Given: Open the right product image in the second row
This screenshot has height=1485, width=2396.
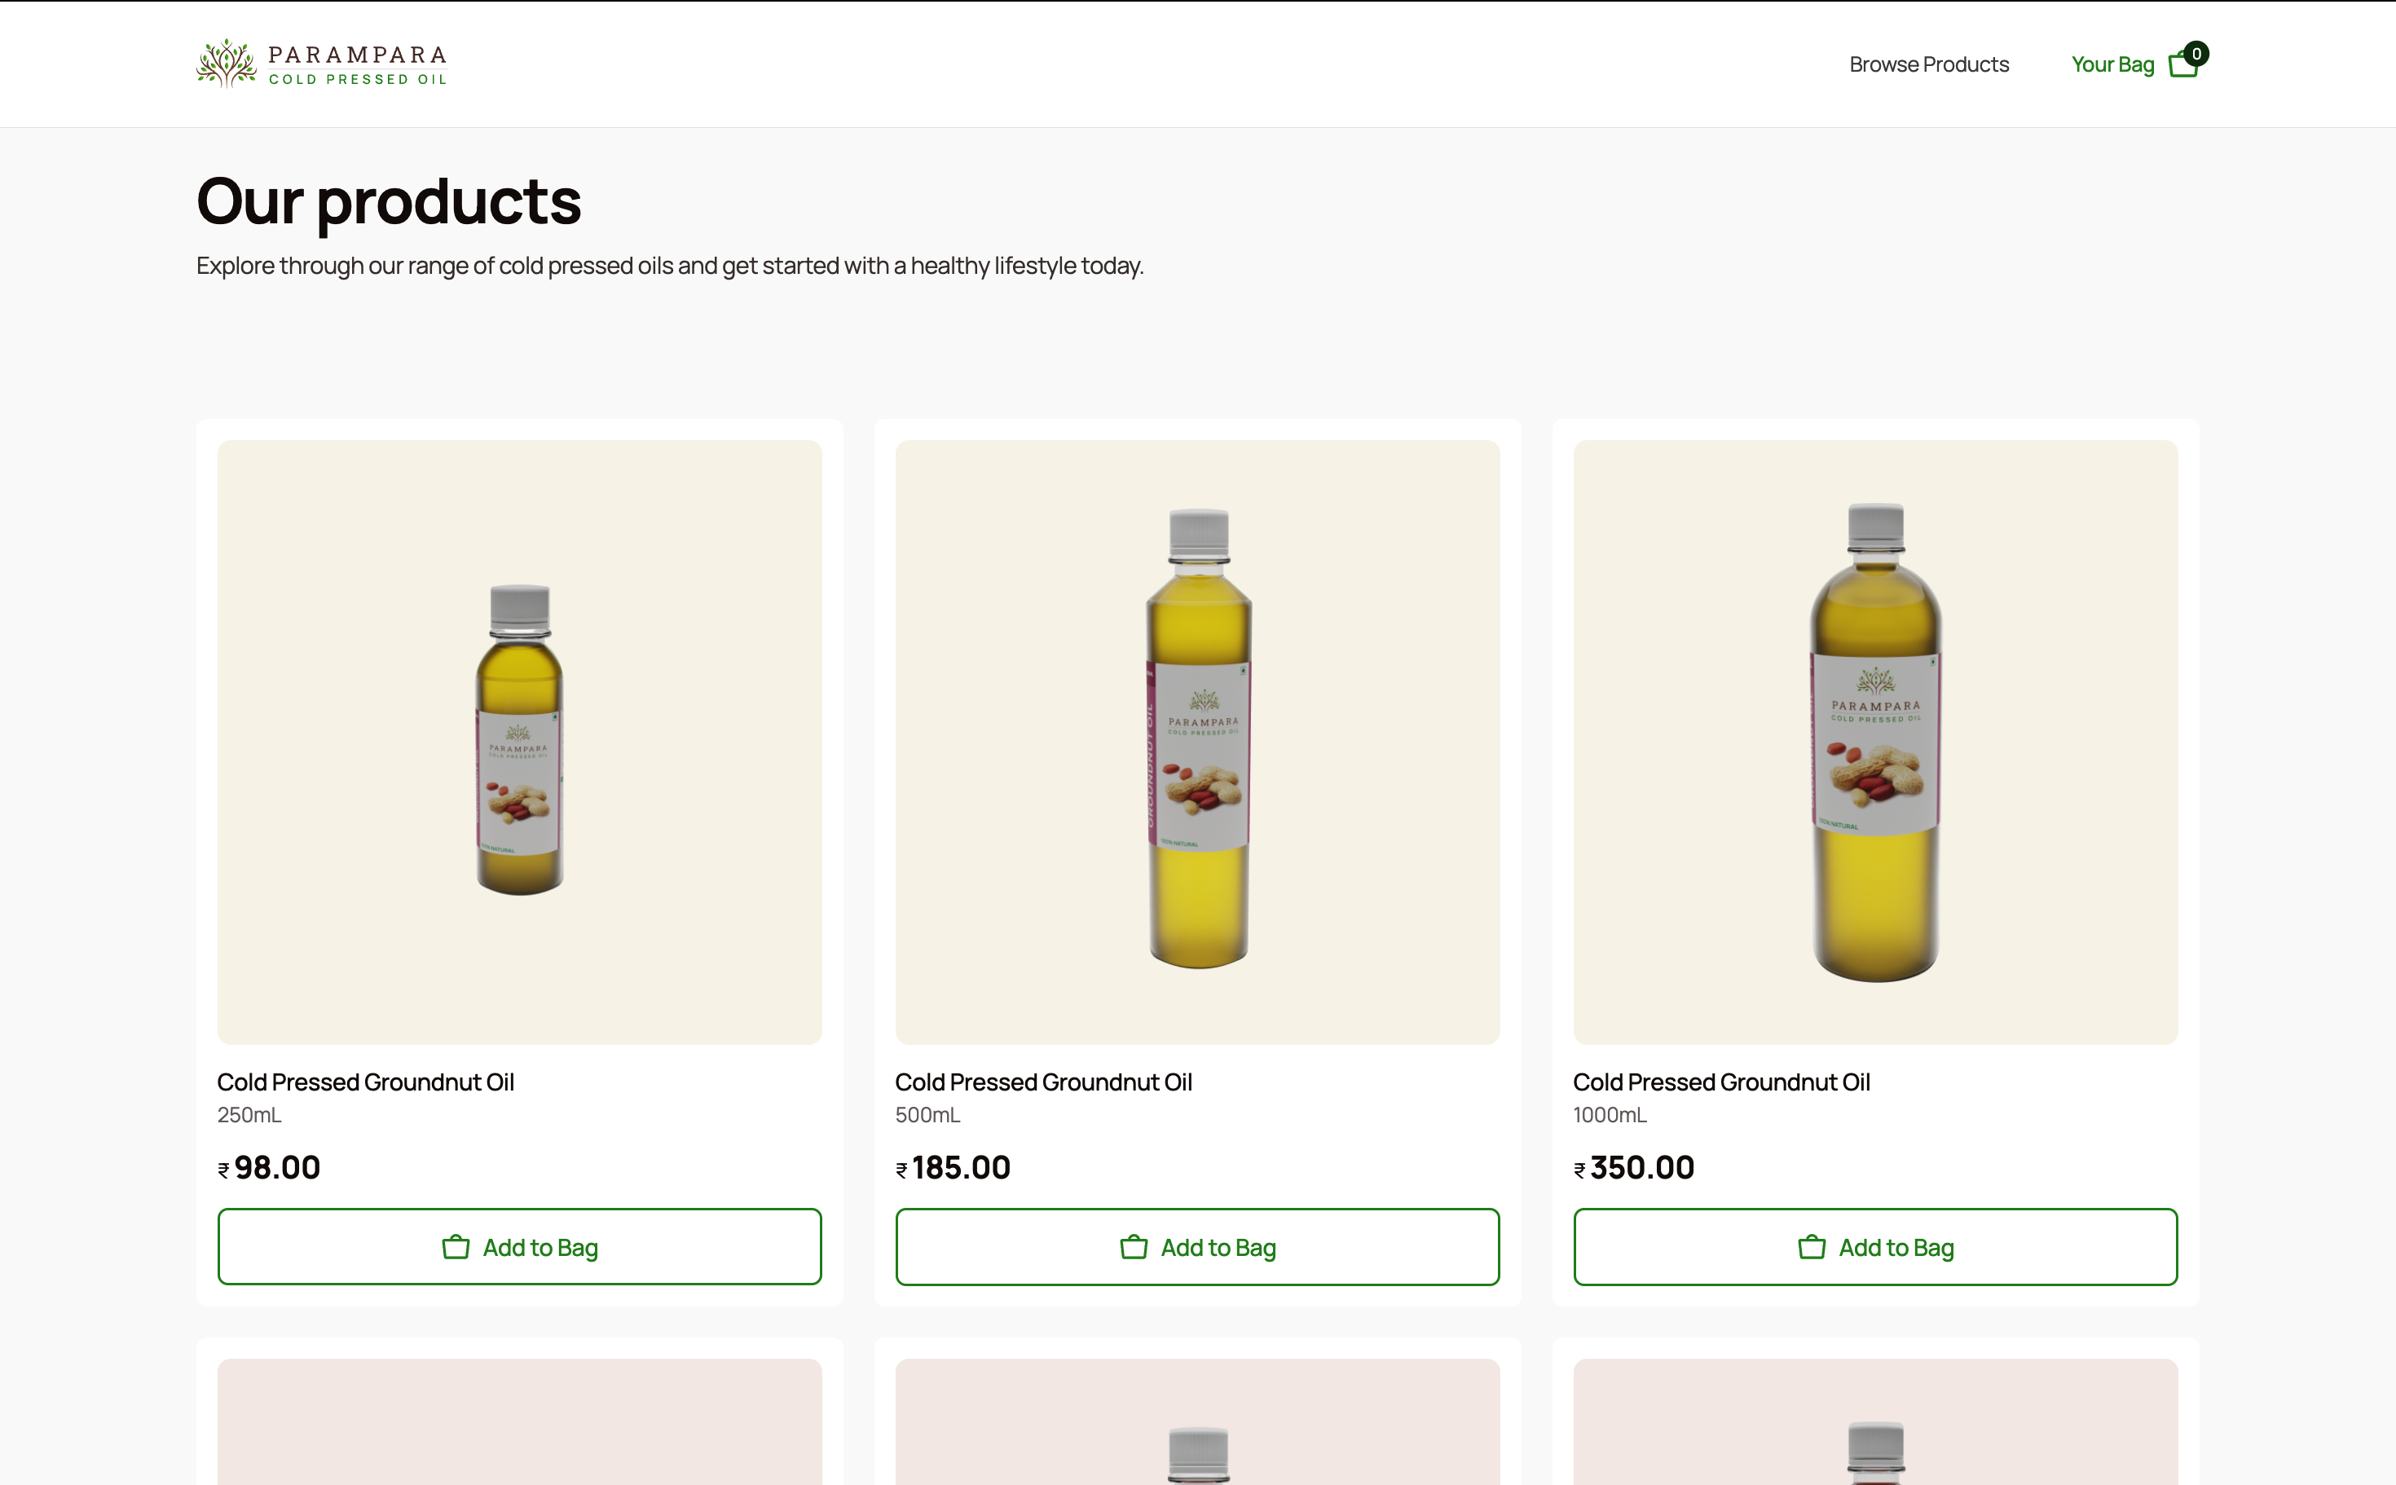Looking at the screenshot, I should [1875, 1421].
